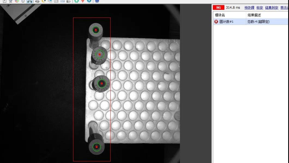Select the 圆计数#1 module row
Screen dimensions: 289x163
251,22
